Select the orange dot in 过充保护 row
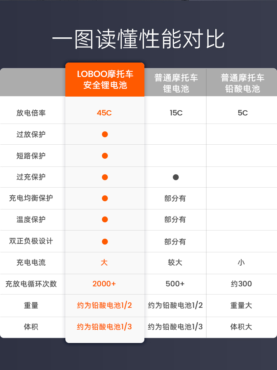 tap(105, 177)
